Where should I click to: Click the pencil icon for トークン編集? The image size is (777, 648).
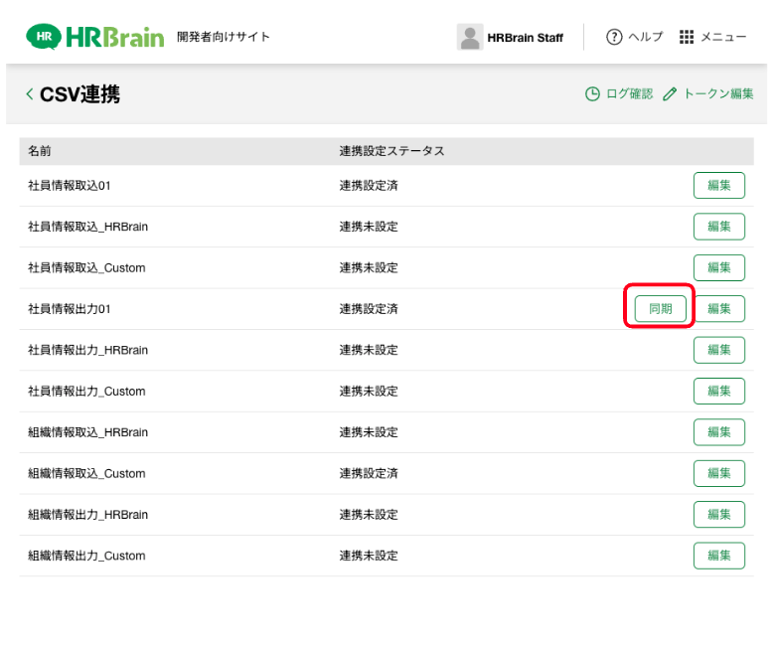(x=670, y=94)
